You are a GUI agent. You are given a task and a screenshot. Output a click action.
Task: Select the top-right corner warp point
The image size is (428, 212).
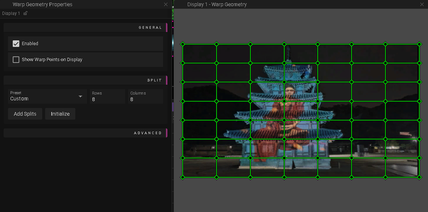pyautogui.click(x=420, y=44)
